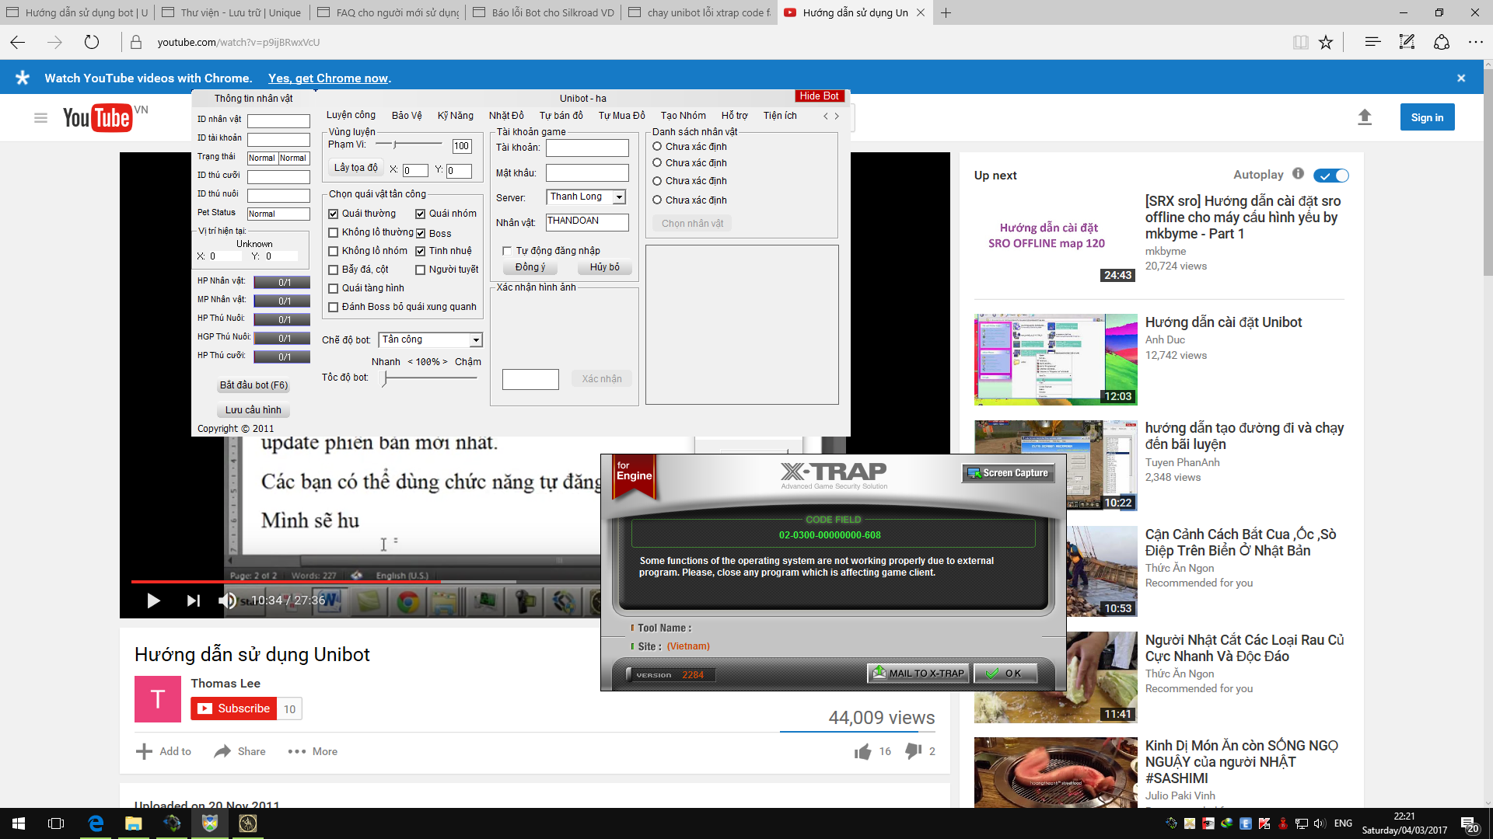Click Lấy tọa độ button
This screenshot has width=1493, height=839.
(x=355, y=168)
